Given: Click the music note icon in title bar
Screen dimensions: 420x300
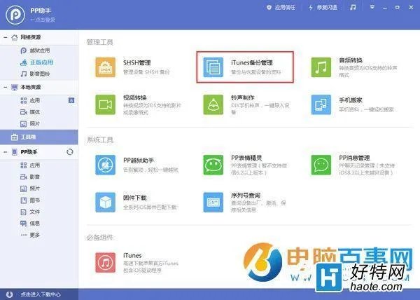Looking at the screenshot, I should coord(353,8).
